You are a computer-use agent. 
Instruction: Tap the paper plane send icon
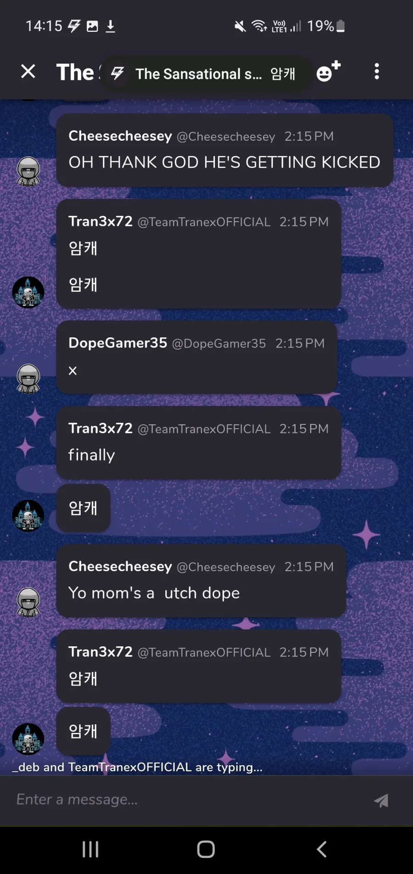(381, 800)
